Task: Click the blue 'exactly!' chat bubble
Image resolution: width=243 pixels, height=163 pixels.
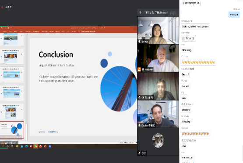Action: click(x=234, y=15)
